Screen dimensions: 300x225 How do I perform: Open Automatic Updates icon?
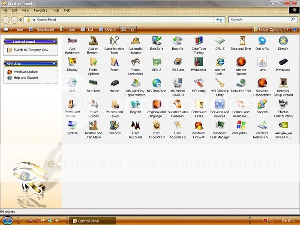click(135, 45)
